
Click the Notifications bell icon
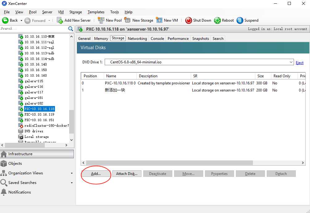(4, 192)
